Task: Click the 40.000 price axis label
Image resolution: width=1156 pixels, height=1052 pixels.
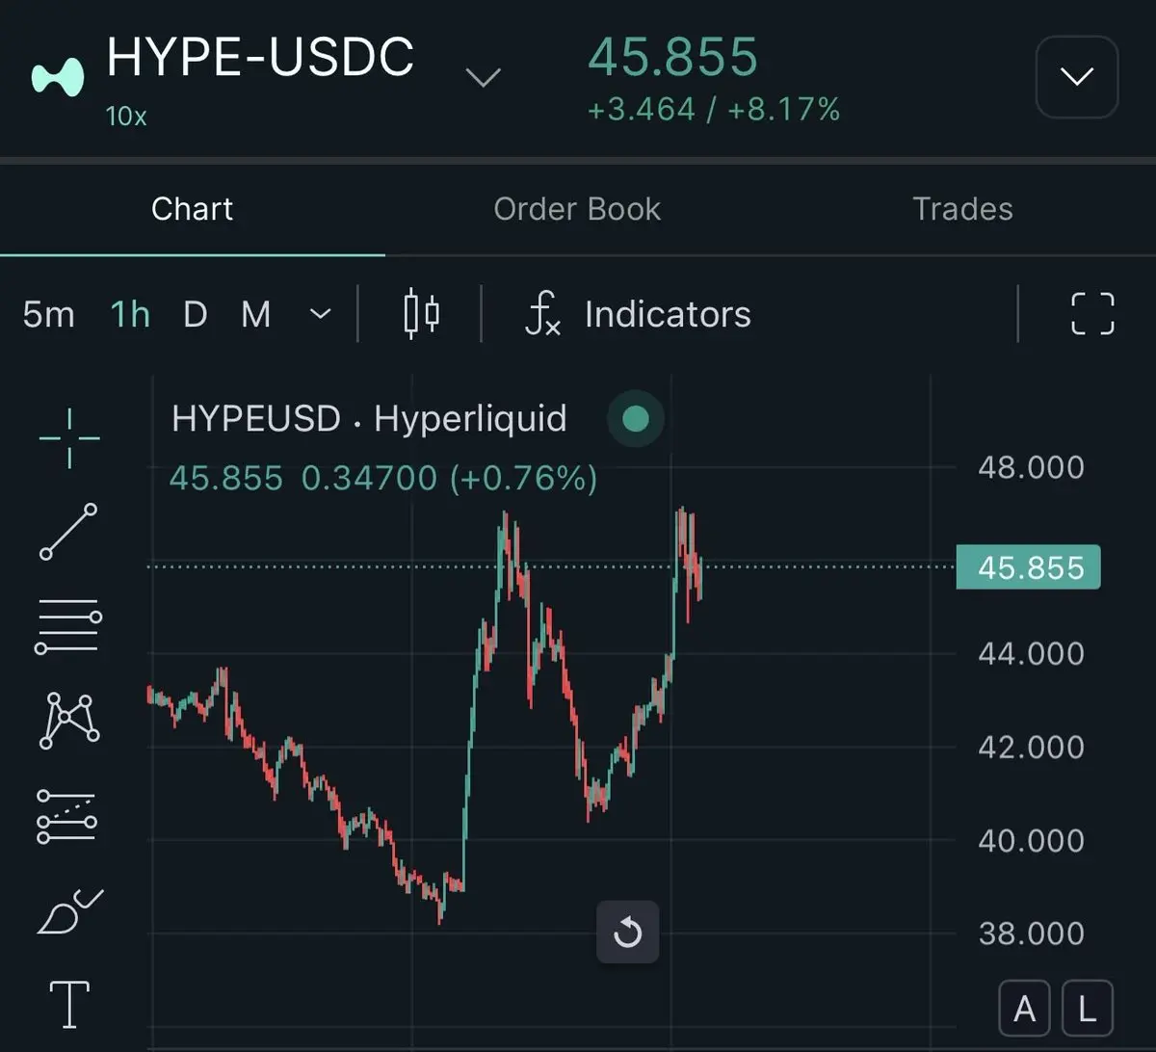Action: point(1031,840)
